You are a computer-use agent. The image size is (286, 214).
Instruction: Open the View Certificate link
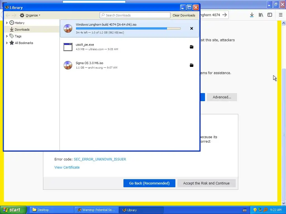tap(67, 167)
